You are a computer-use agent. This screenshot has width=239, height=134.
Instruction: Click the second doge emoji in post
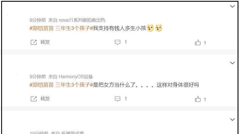pyautogui.click(x=159, y=28)
